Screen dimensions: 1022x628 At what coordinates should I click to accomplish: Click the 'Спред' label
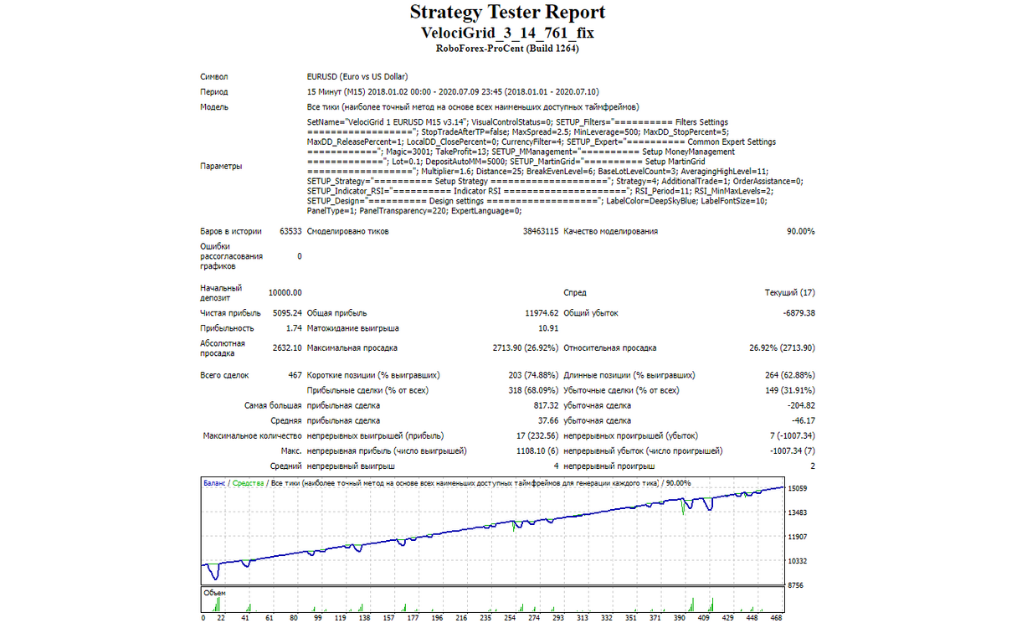[x=575, y=293]
